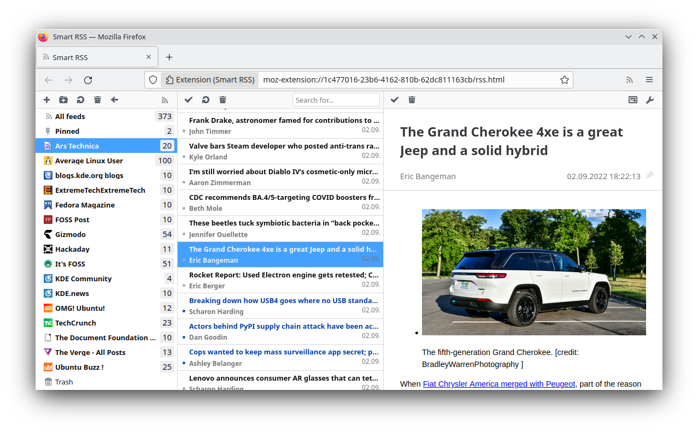Open KDE.news feed
Screen dimensions: 698x432
tap(107, 293)
